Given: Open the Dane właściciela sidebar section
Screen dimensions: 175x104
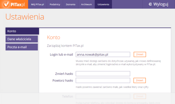Looking at the screenshot, I should click(x=22, y=39).
